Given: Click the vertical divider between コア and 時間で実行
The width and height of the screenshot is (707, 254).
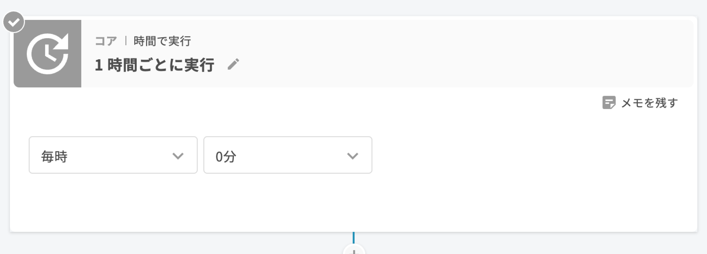Looking at the screenshot, I should point(126,41).
